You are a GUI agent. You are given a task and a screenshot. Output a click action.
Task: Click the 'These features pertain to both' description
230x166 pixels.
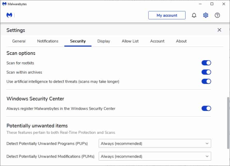click(x=61, y=132)
